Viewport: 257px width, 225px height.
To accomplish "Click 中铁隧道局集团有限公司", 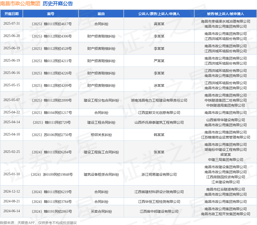I will pyautogui.click(x=226, y=105).
